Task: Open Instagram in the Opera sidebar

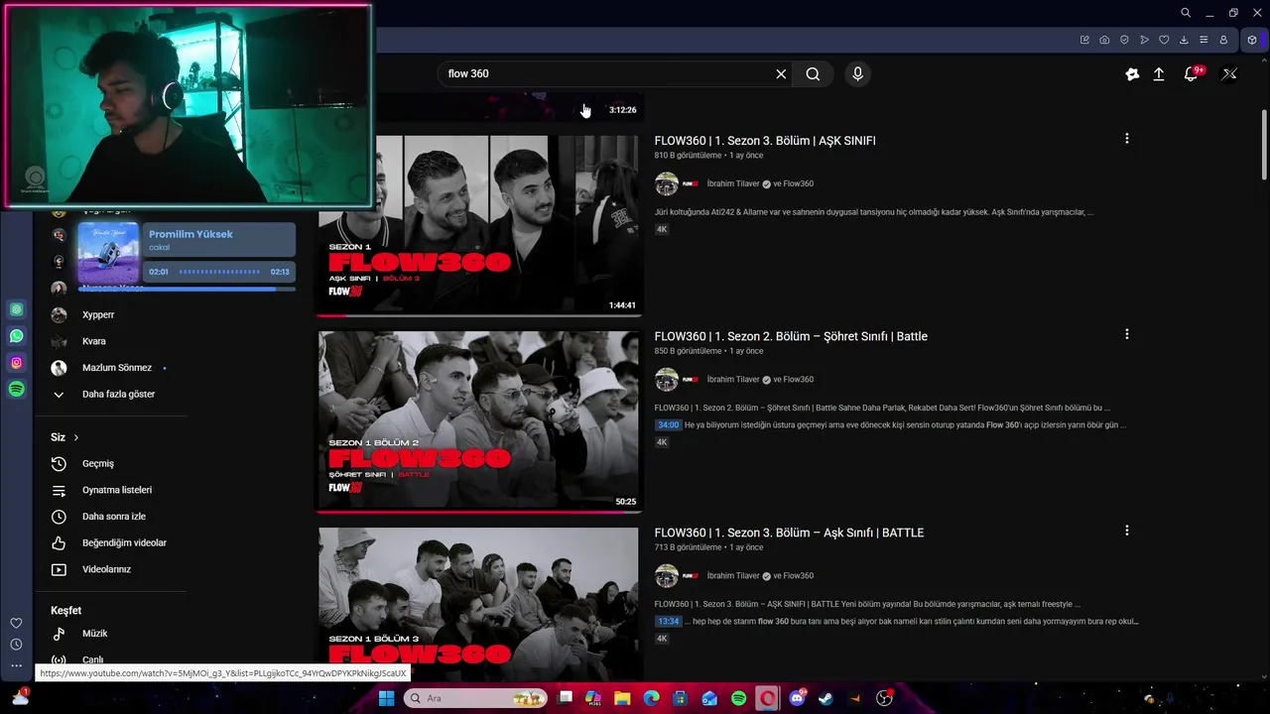Action: click(17, 363)
